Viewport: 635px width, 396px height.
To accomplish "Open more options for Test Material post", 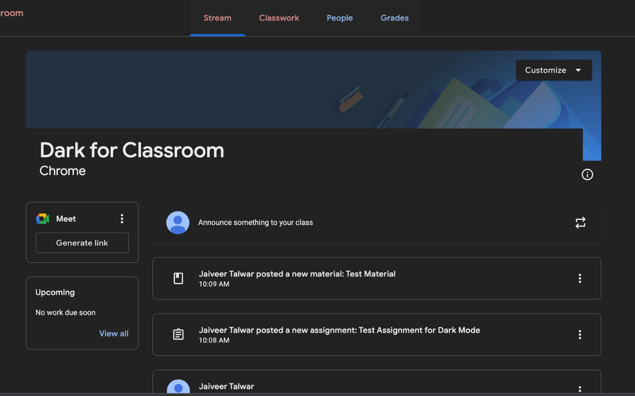I will [579, 278].
